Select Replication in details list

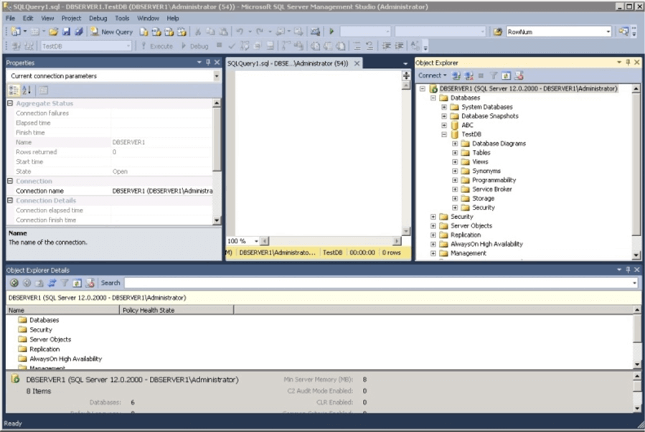coord(44,349)
